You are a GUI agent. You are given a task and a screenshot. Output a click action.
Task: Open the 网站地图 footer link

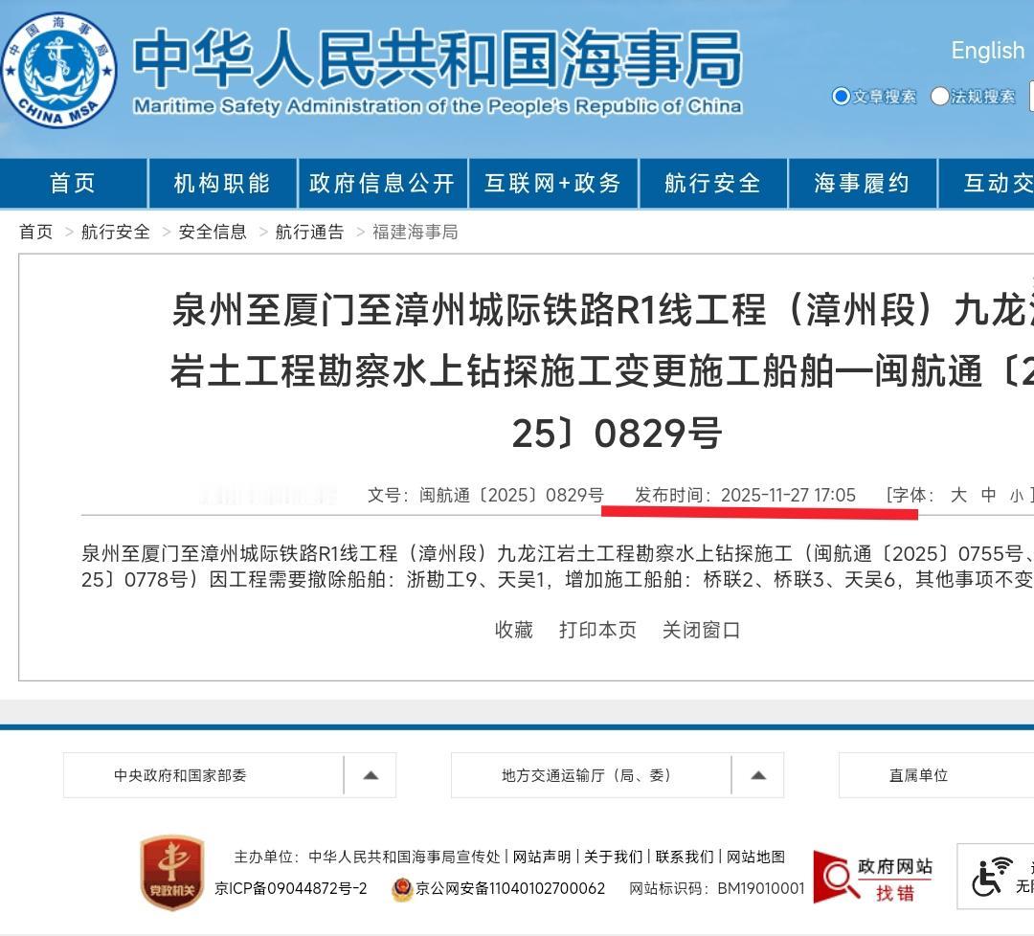click(x=757, y=858)
